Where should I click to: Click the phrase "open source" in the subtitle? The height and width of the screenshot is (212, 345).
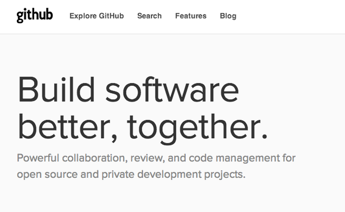pos(47,175)
